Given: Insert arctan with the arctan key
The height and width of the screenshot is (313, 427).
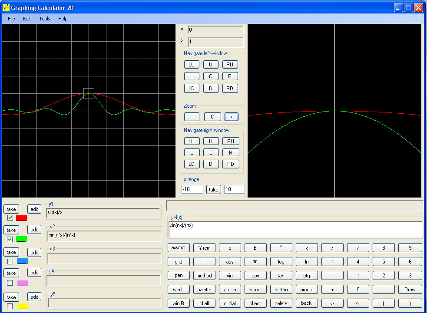Looking at the screenshot, I should coord(281,289).
